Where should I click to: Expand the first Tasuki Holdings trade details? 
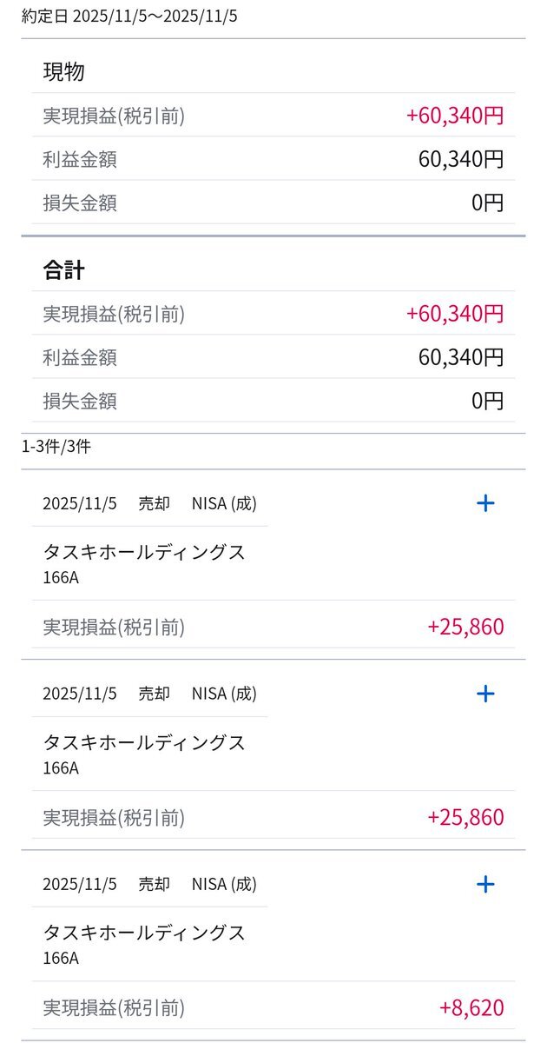pos(485,503)
